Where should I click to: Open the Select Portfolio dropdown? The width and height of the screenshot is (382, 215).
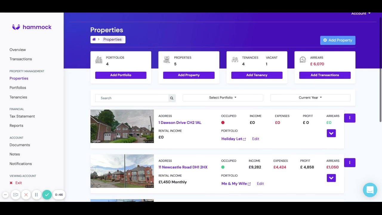point(223,98)
